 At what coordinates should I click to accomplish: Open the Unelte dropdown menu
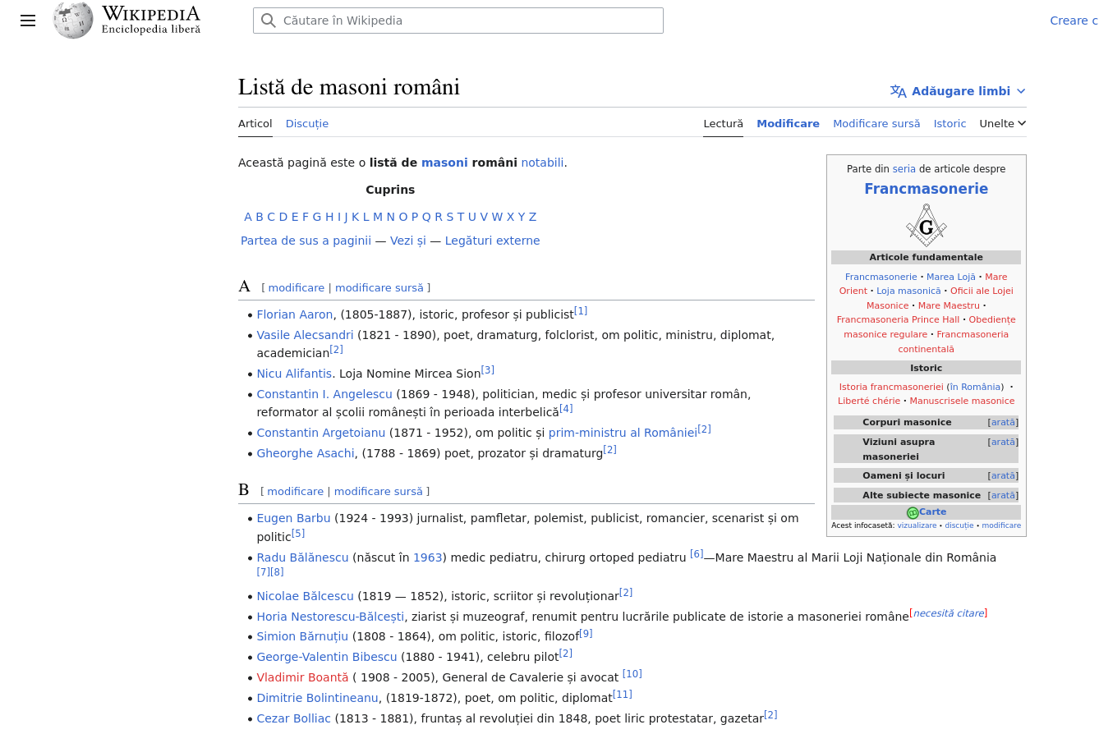[1003, 123]
